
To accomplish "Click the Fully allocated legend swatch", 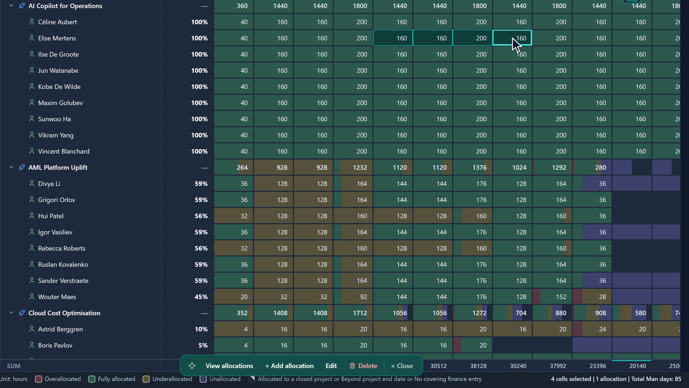I will click(92, 379).
